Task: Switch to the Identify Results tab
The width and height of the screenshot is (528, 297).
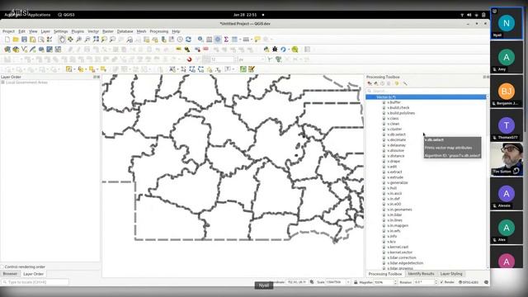Action: 421,274
